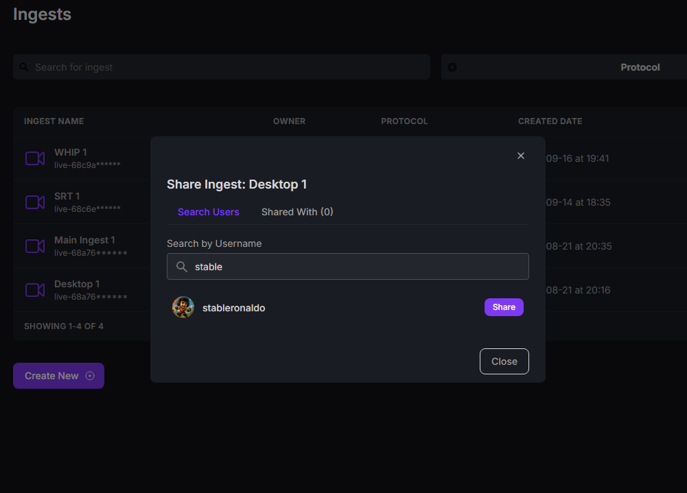Image resolution: width=687 pixels, height=493 pixels.
Task: Click the WHIP 1 camera icon
Action: coord(35,158)
